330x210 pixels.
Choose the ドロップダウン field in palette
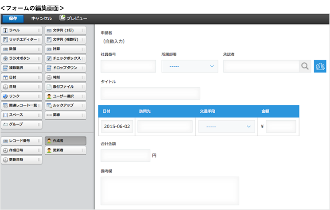(66, 68)
